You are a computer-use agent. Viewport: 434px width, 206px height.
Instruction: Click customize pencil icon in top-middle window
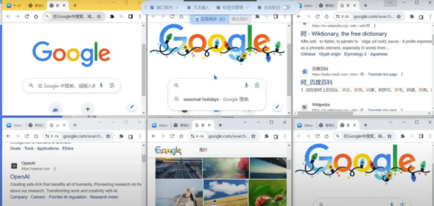click(277, 107)
